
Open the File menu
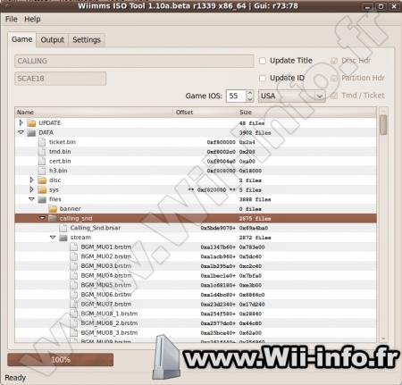coord(12,19)
